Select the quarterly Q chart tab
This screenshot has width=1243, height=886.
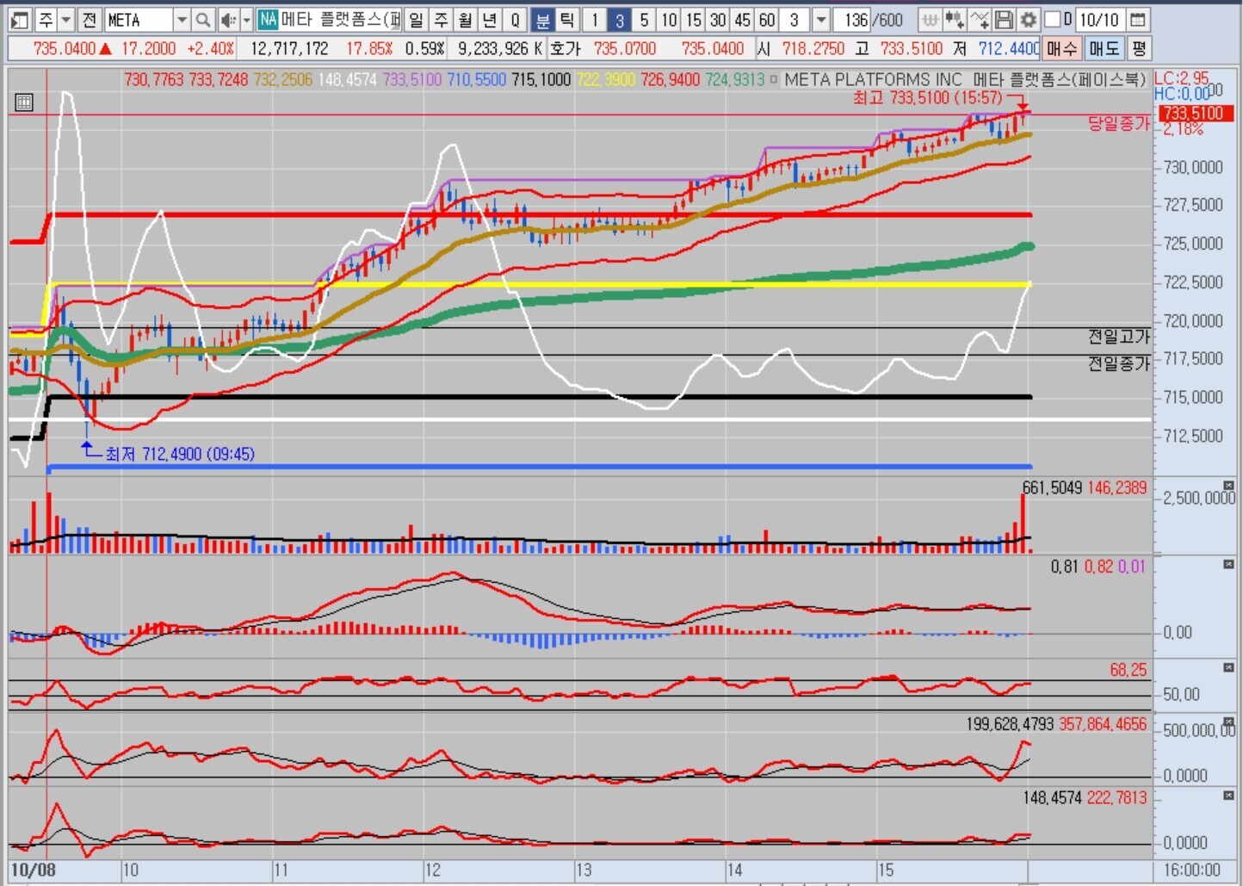[x=515, y=19]
